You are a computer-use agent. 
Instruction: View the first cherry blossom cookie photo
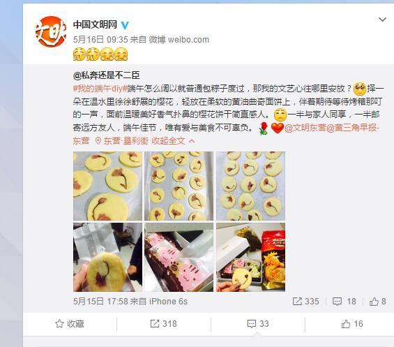tap(107, 186)
